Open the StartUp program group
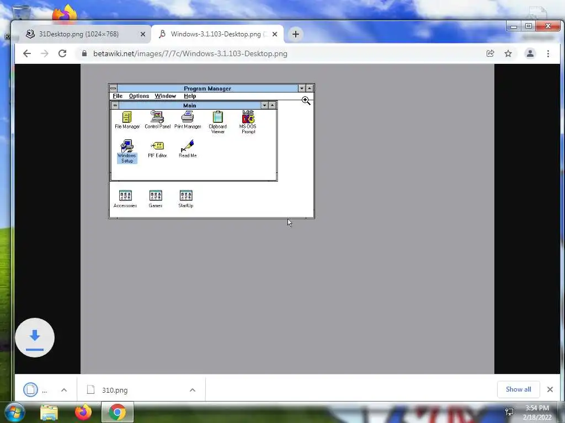 pyautogui.click(x=185, y=198)
